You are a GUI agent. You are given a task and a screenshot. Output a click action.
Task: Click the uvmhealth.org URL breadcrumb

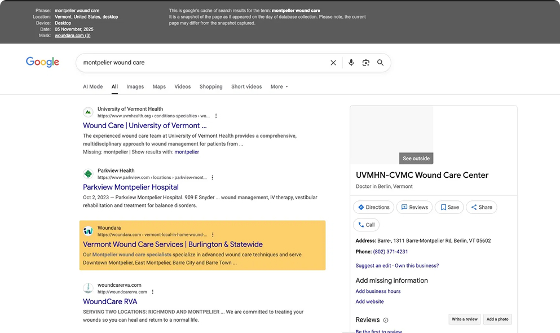tap(153, 116)
